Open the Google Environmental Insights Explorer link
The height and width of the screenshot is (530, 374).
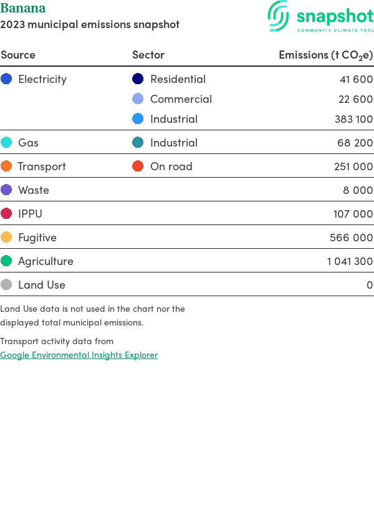79,355
